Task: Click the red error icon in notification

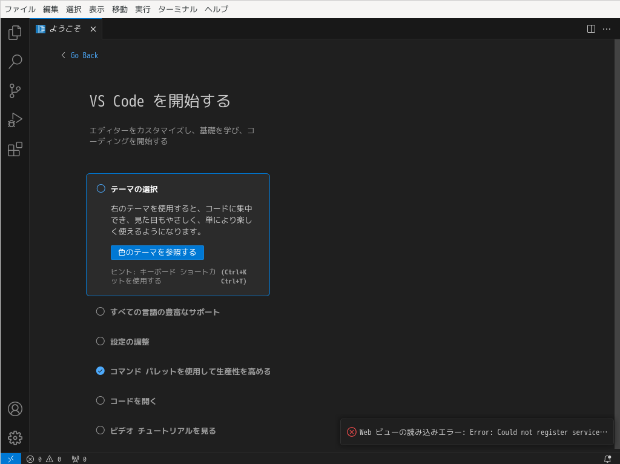Action: [352, 432]
